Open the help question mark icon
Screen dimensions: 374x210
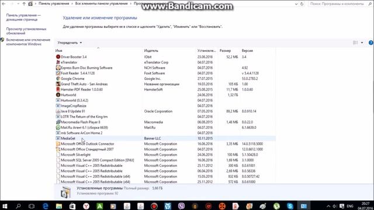[x=371, y=43]
